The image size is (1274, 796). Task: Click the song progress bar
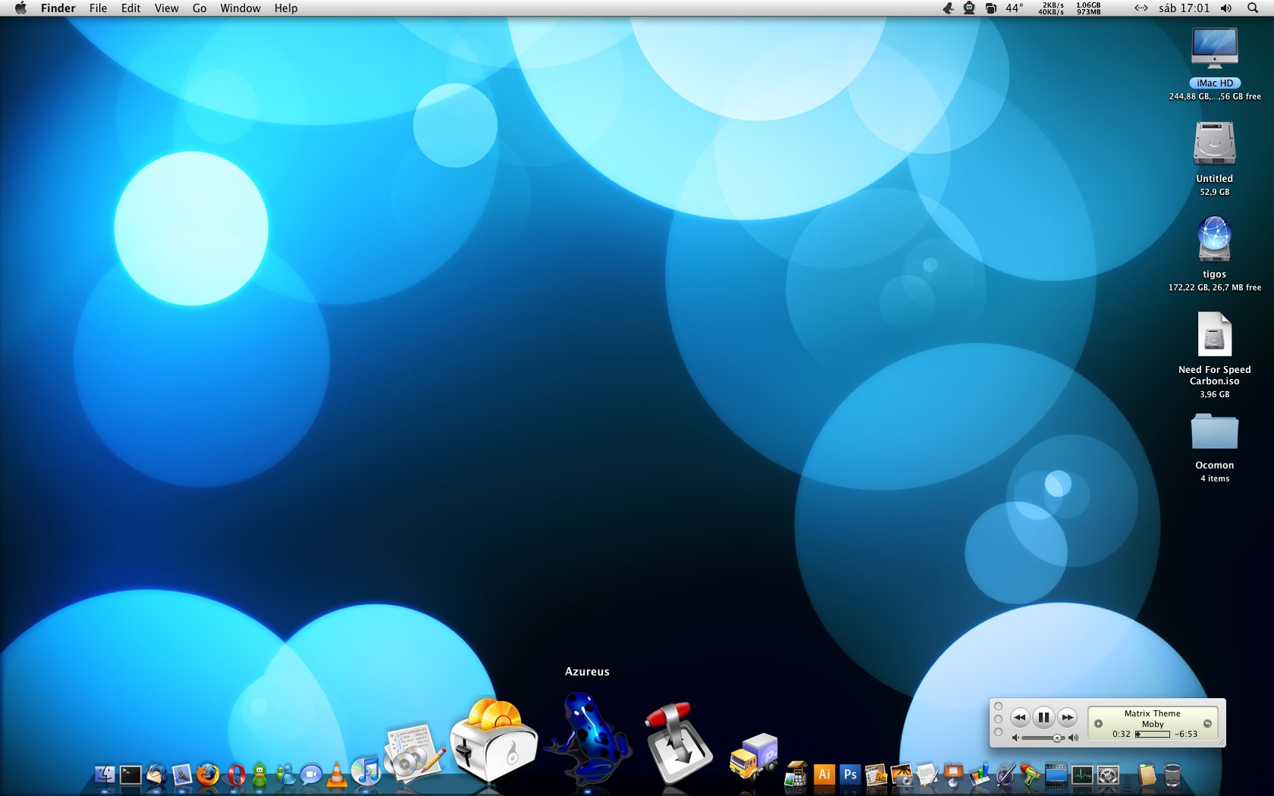click(1153, 734)
